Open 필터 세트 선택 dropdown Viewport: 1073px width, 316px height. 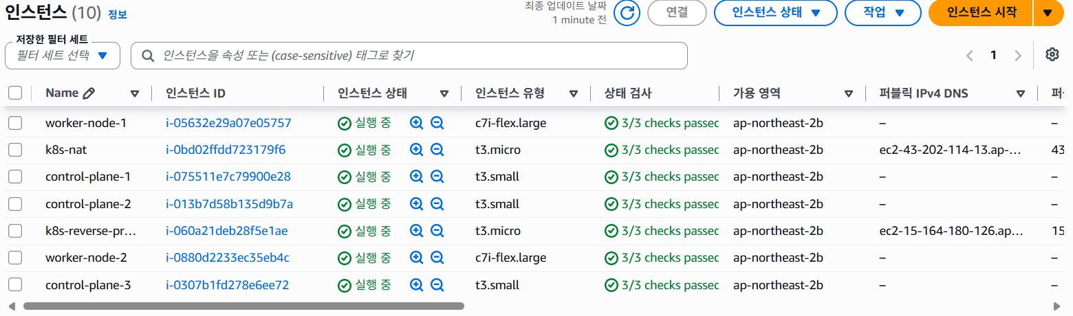pos(63,56)
